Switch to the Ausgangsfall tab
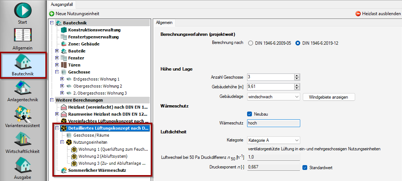Viewport: 402px width, 181px height. pos(62,4)
